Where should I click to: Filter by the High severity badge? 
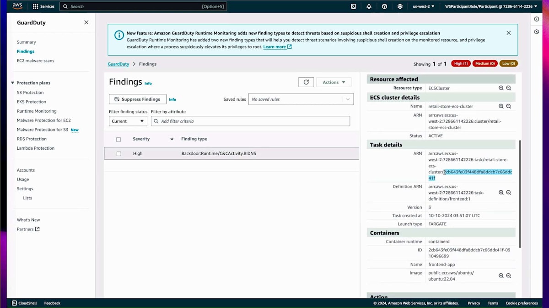point(461,63)
